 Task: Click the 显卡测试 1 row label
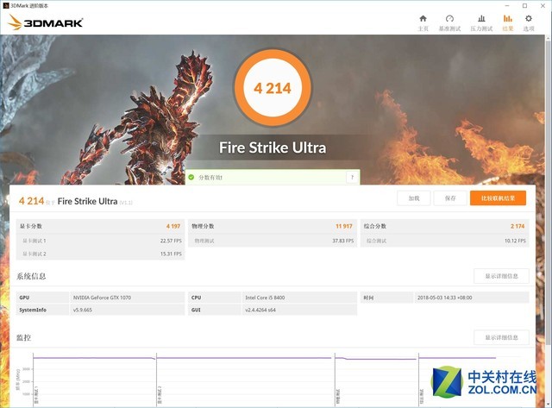coord(34,241)
